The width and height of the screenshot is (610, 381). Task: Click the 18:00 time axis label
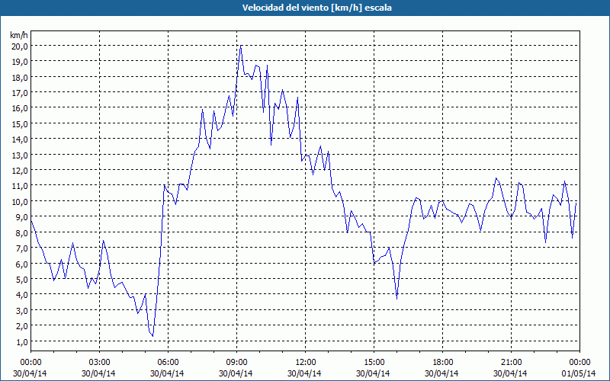click(x=442, y=363)
